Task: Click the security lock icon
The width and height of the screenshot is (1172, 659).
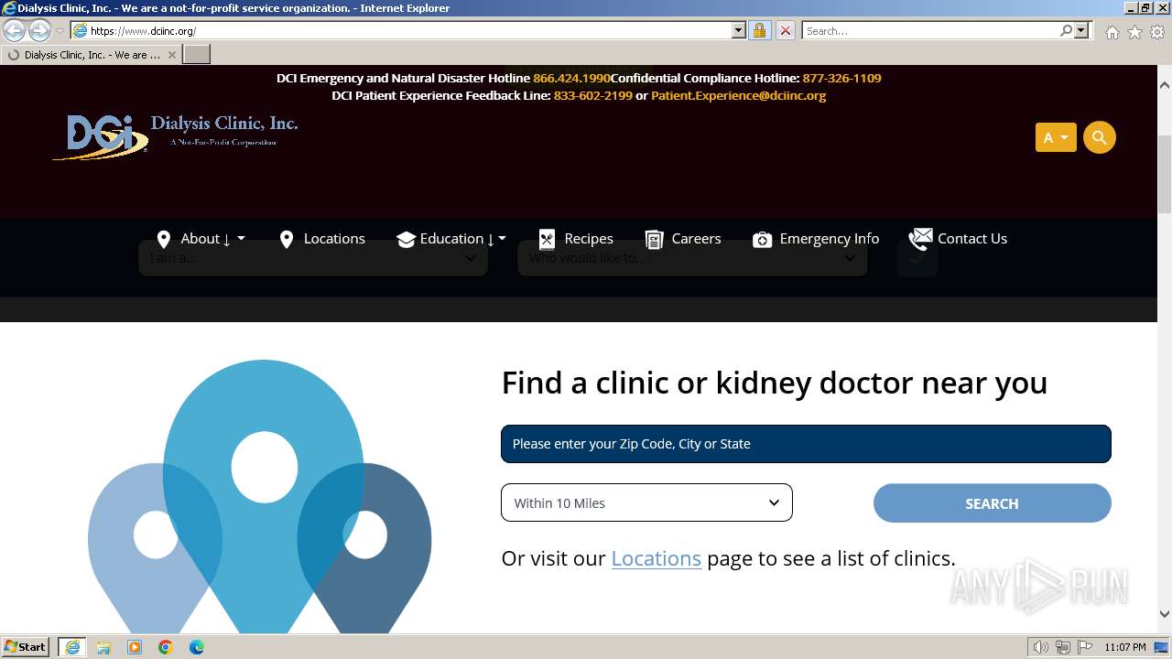Action: coord(759,30)
